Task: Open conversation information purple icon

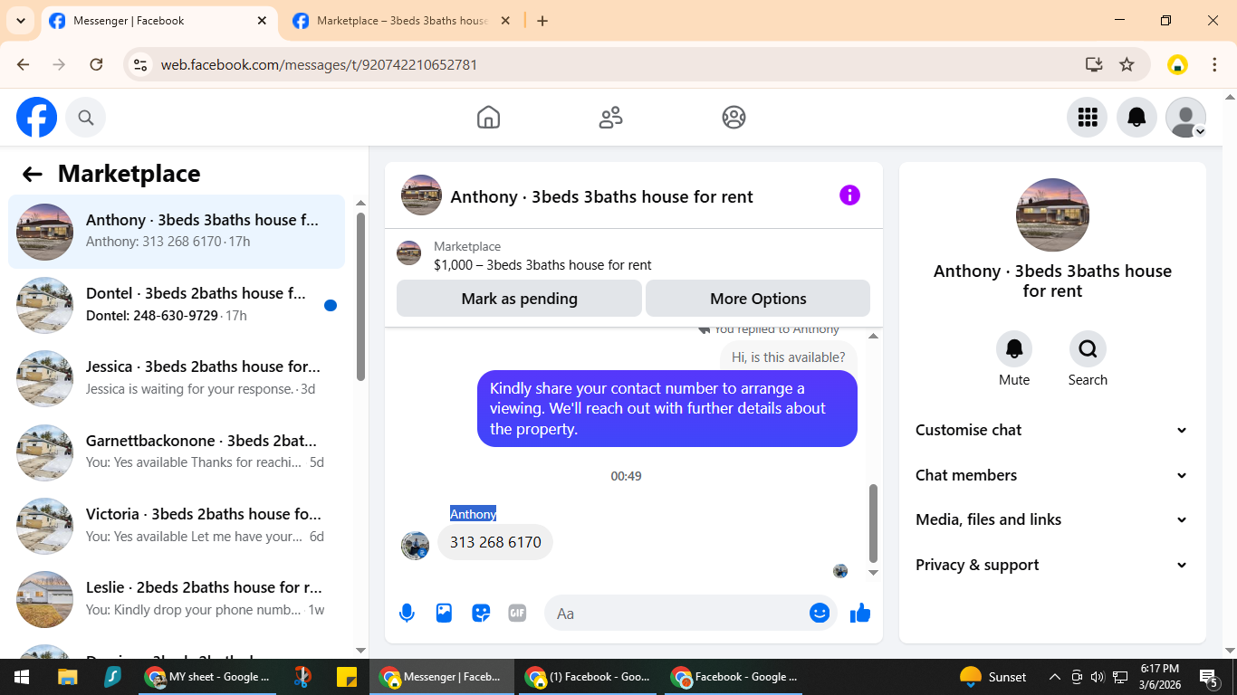Action: click(x=849, y=195)
